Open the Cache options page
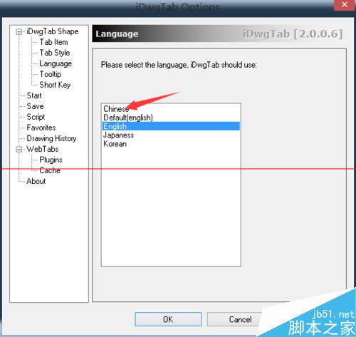The width and height of the screenshot is (356, 337). point(50,170)
